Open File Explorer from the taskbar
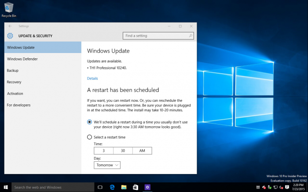Screen dimensions: 308x192 124,187
